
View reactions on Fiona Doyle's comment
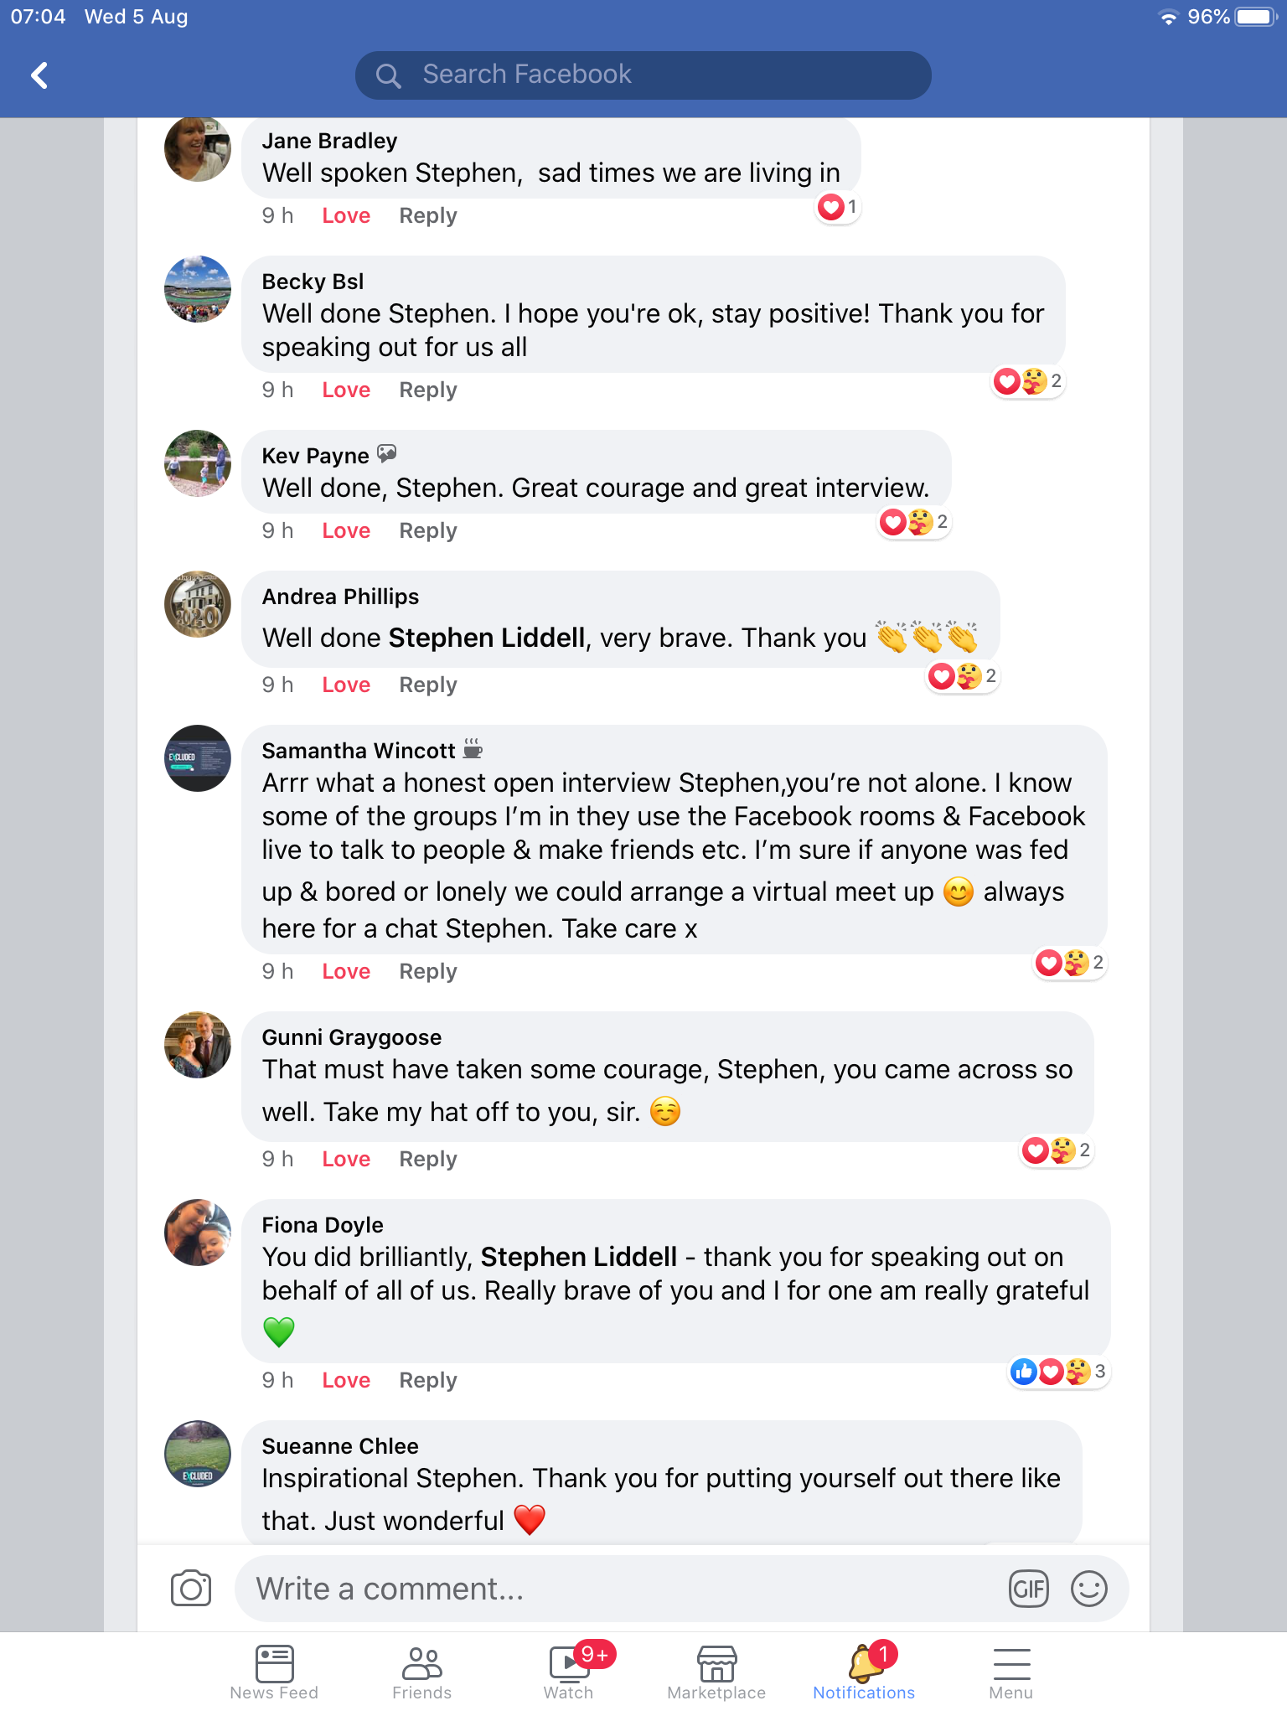coord(1058,1372)
